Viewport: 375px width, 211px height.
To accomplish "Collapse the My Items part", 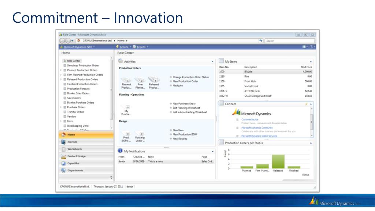I will pos(311,62).
